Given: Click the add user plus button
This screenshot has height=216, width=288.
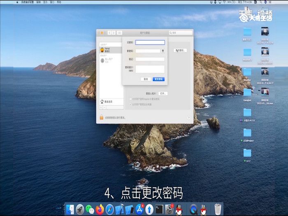Looking at the screenshot, I should pos(101,107).
